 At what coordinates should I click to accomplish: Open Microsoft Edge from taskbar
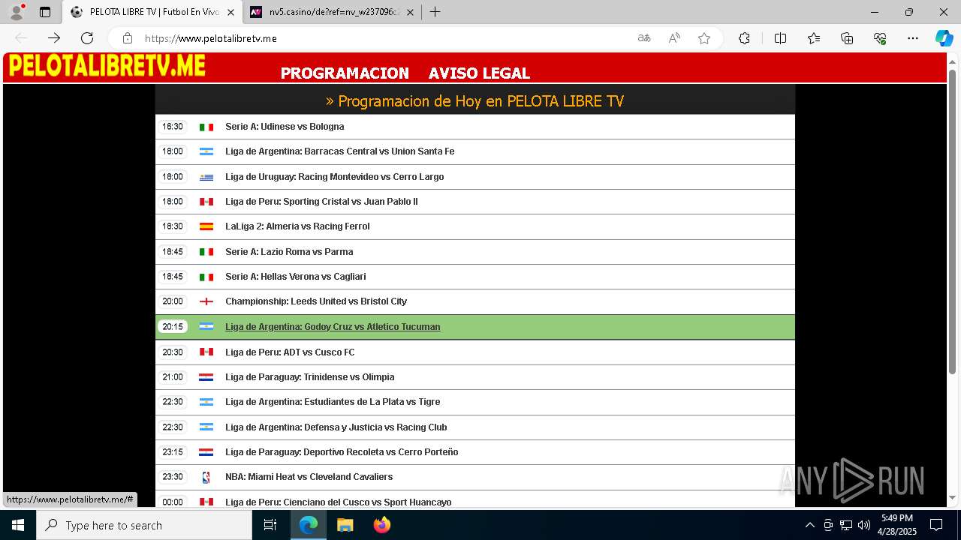[x=309, y=525]
